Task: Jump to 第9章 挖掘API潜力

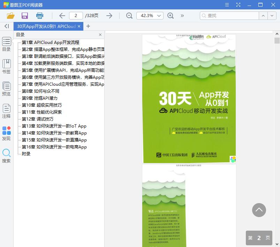Action: coord(39,98)
